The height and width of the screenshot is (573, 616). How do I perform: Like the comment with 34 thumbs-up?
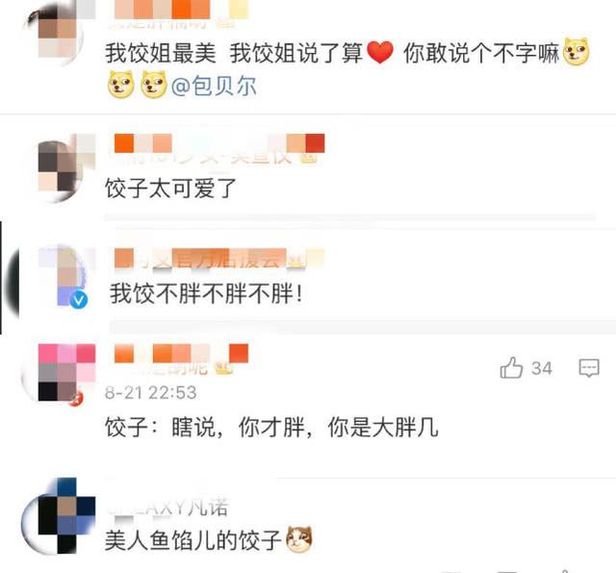click(x=511, y=368)
